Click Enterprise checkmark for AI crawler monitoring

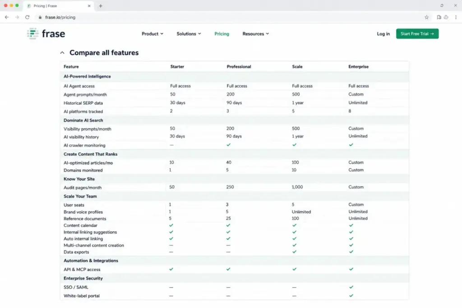(x=351, y=145)
